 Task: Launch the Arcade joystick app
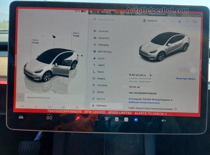(x=97, y=118)
